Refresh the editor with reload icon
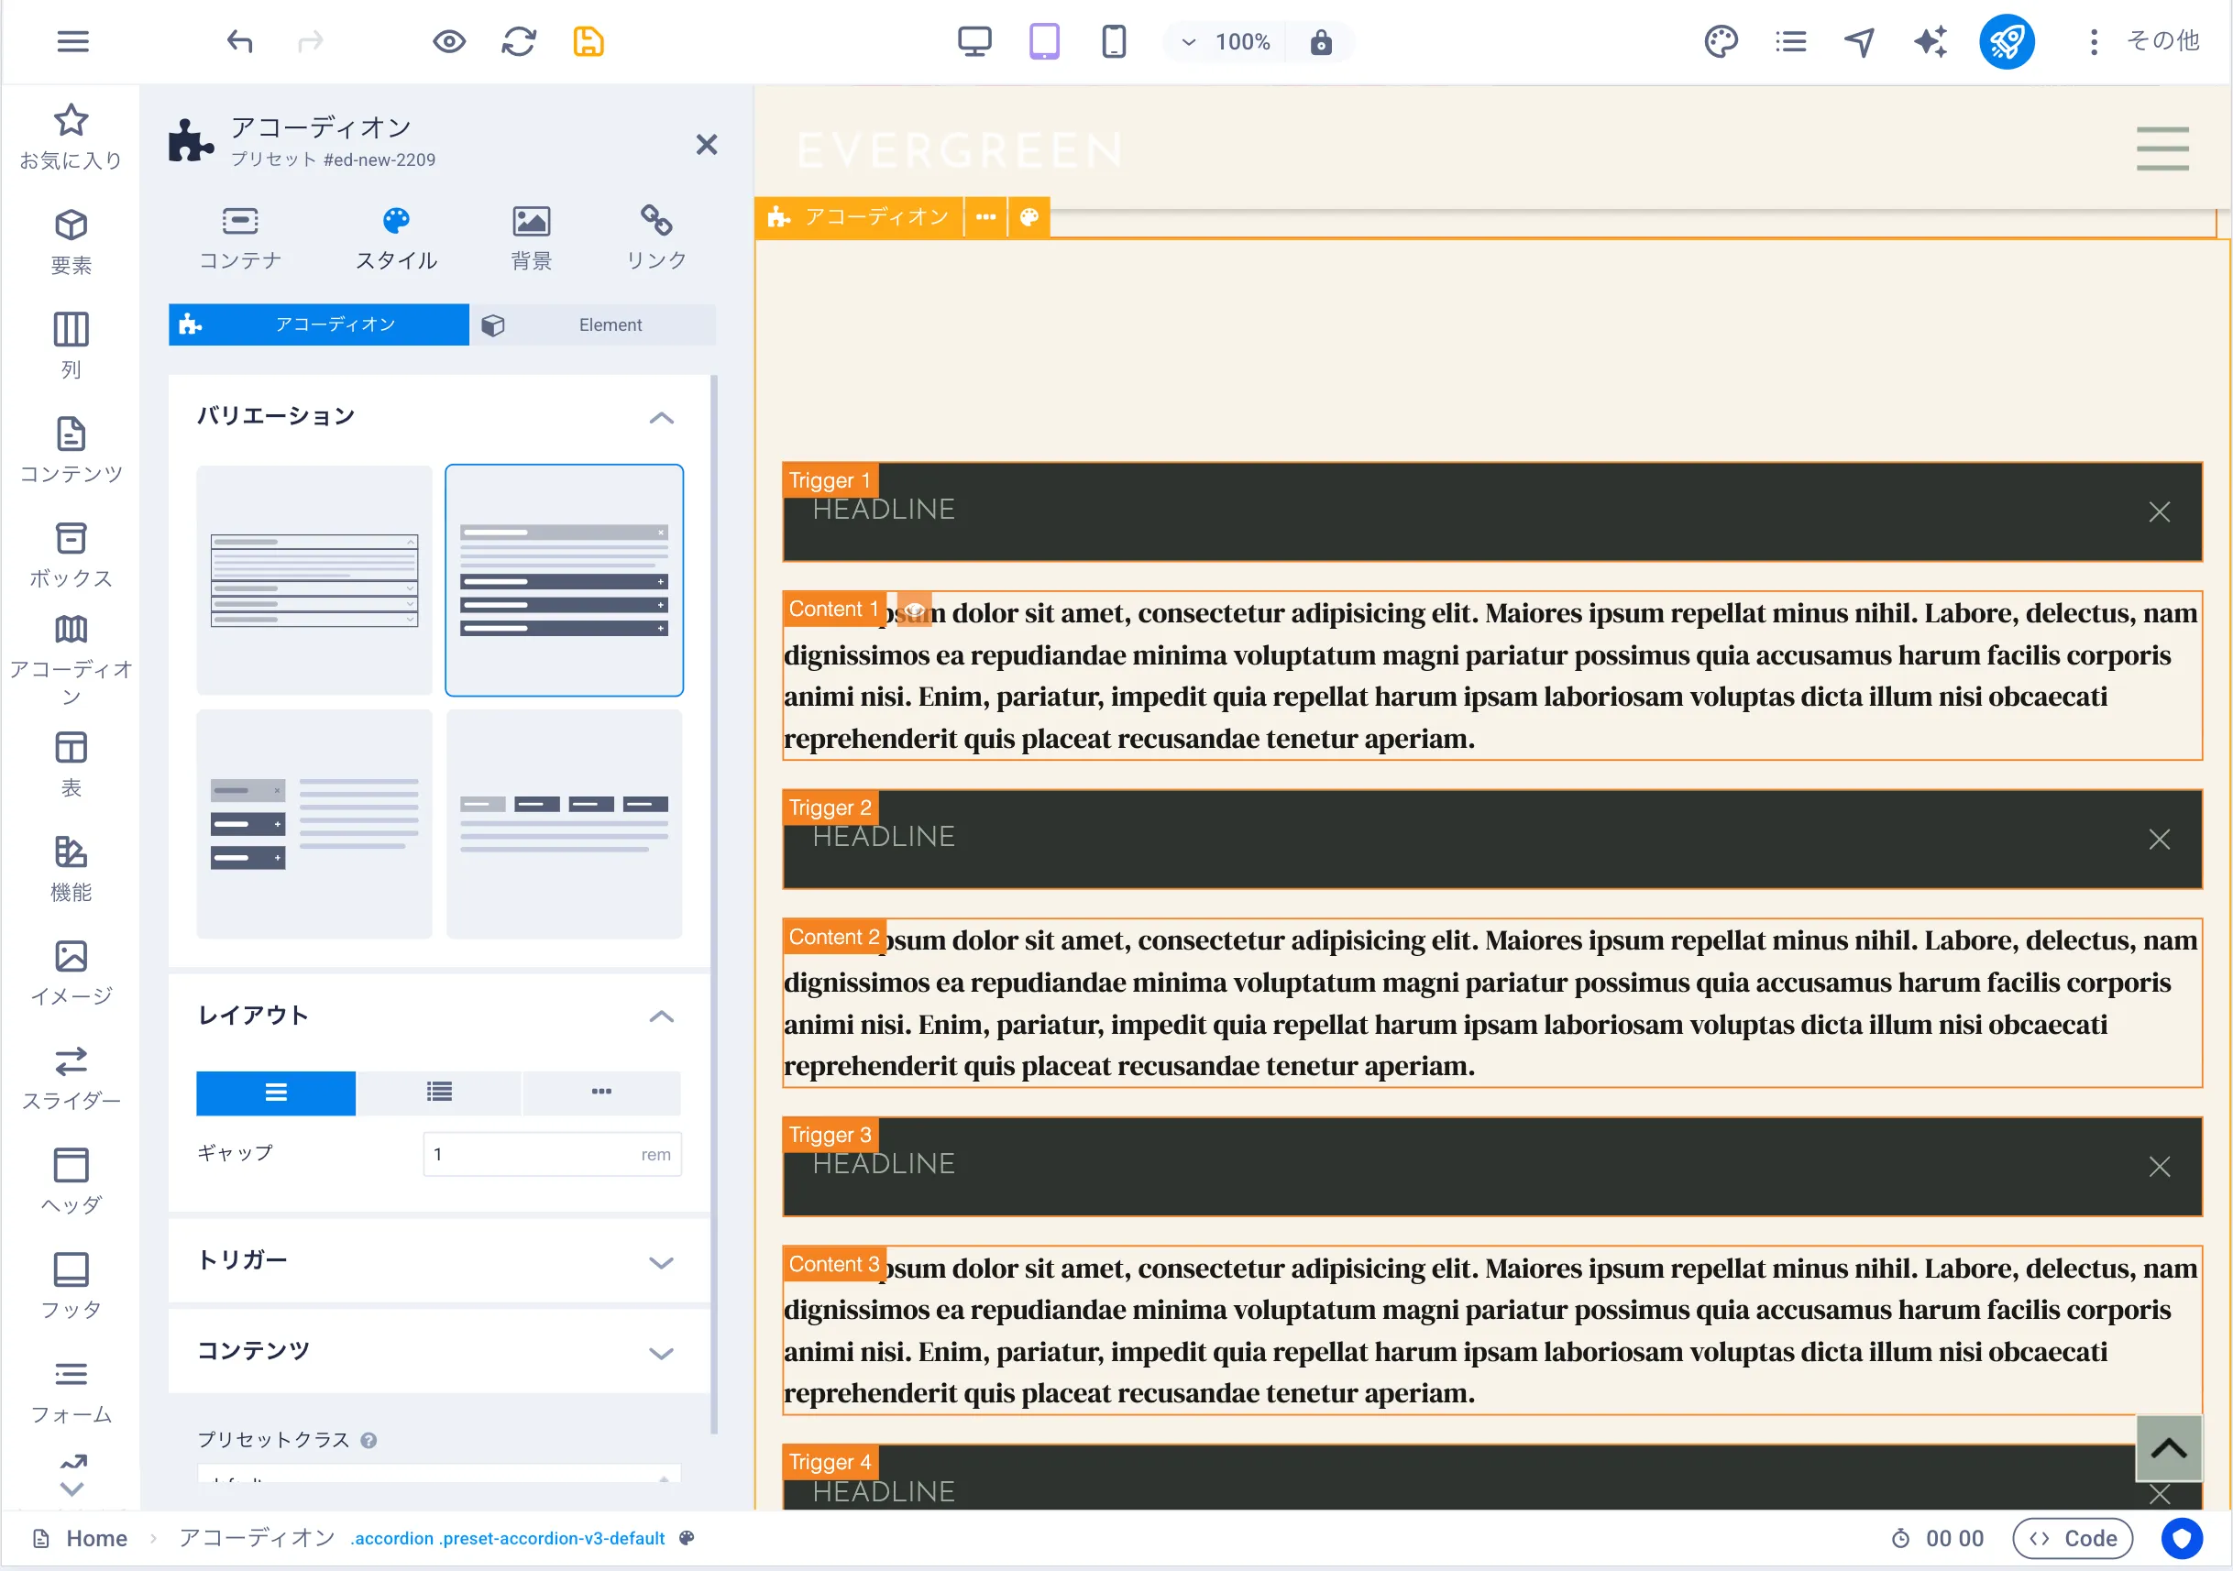 point(520,42)
